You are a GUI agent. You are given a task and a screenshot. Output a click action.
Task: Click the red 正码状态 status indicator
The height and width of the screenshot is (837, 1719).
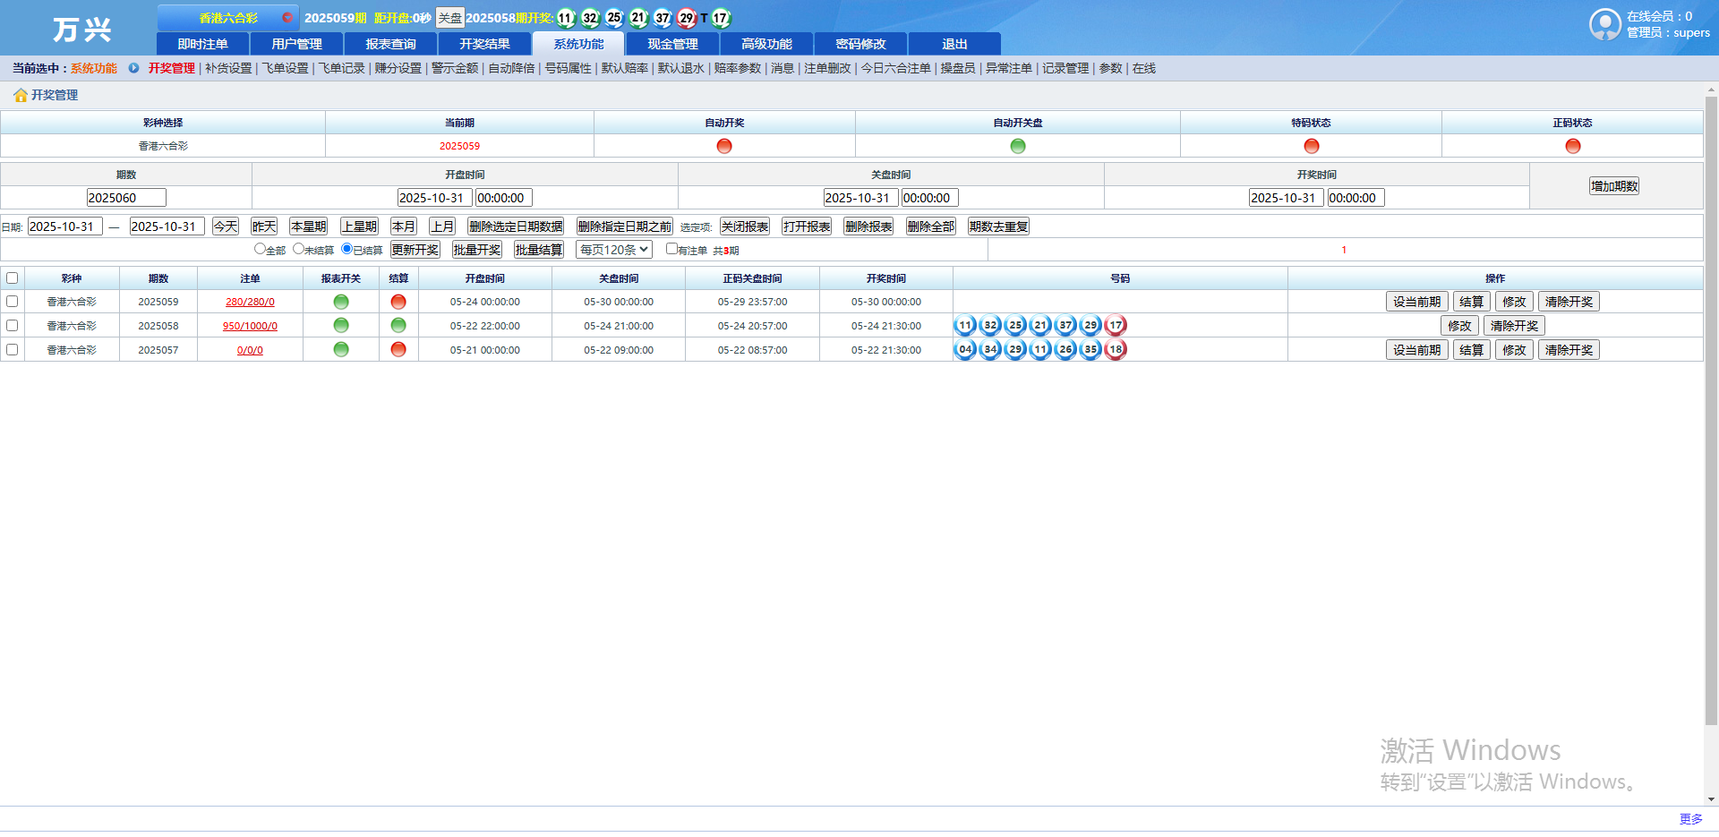pyautogui.click(x=1572, y=146)
